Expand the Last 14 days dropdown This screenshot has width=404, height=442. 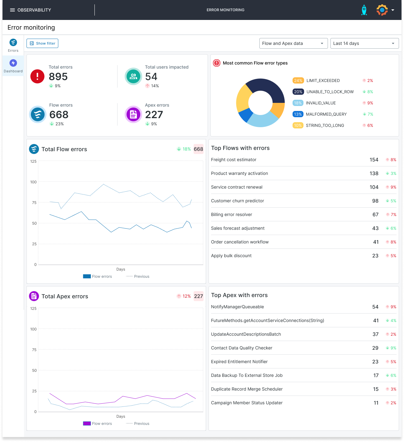(x=364, y=43)
